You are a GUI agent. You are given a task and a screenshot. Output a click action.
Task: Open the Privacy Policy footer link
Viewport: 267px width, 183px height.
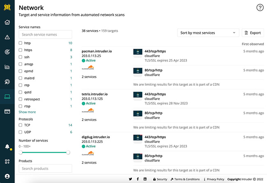(x=215, y=179)
